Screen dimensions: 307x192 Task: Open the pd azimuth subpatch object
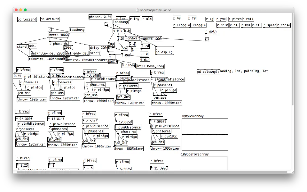click(50, 19)
